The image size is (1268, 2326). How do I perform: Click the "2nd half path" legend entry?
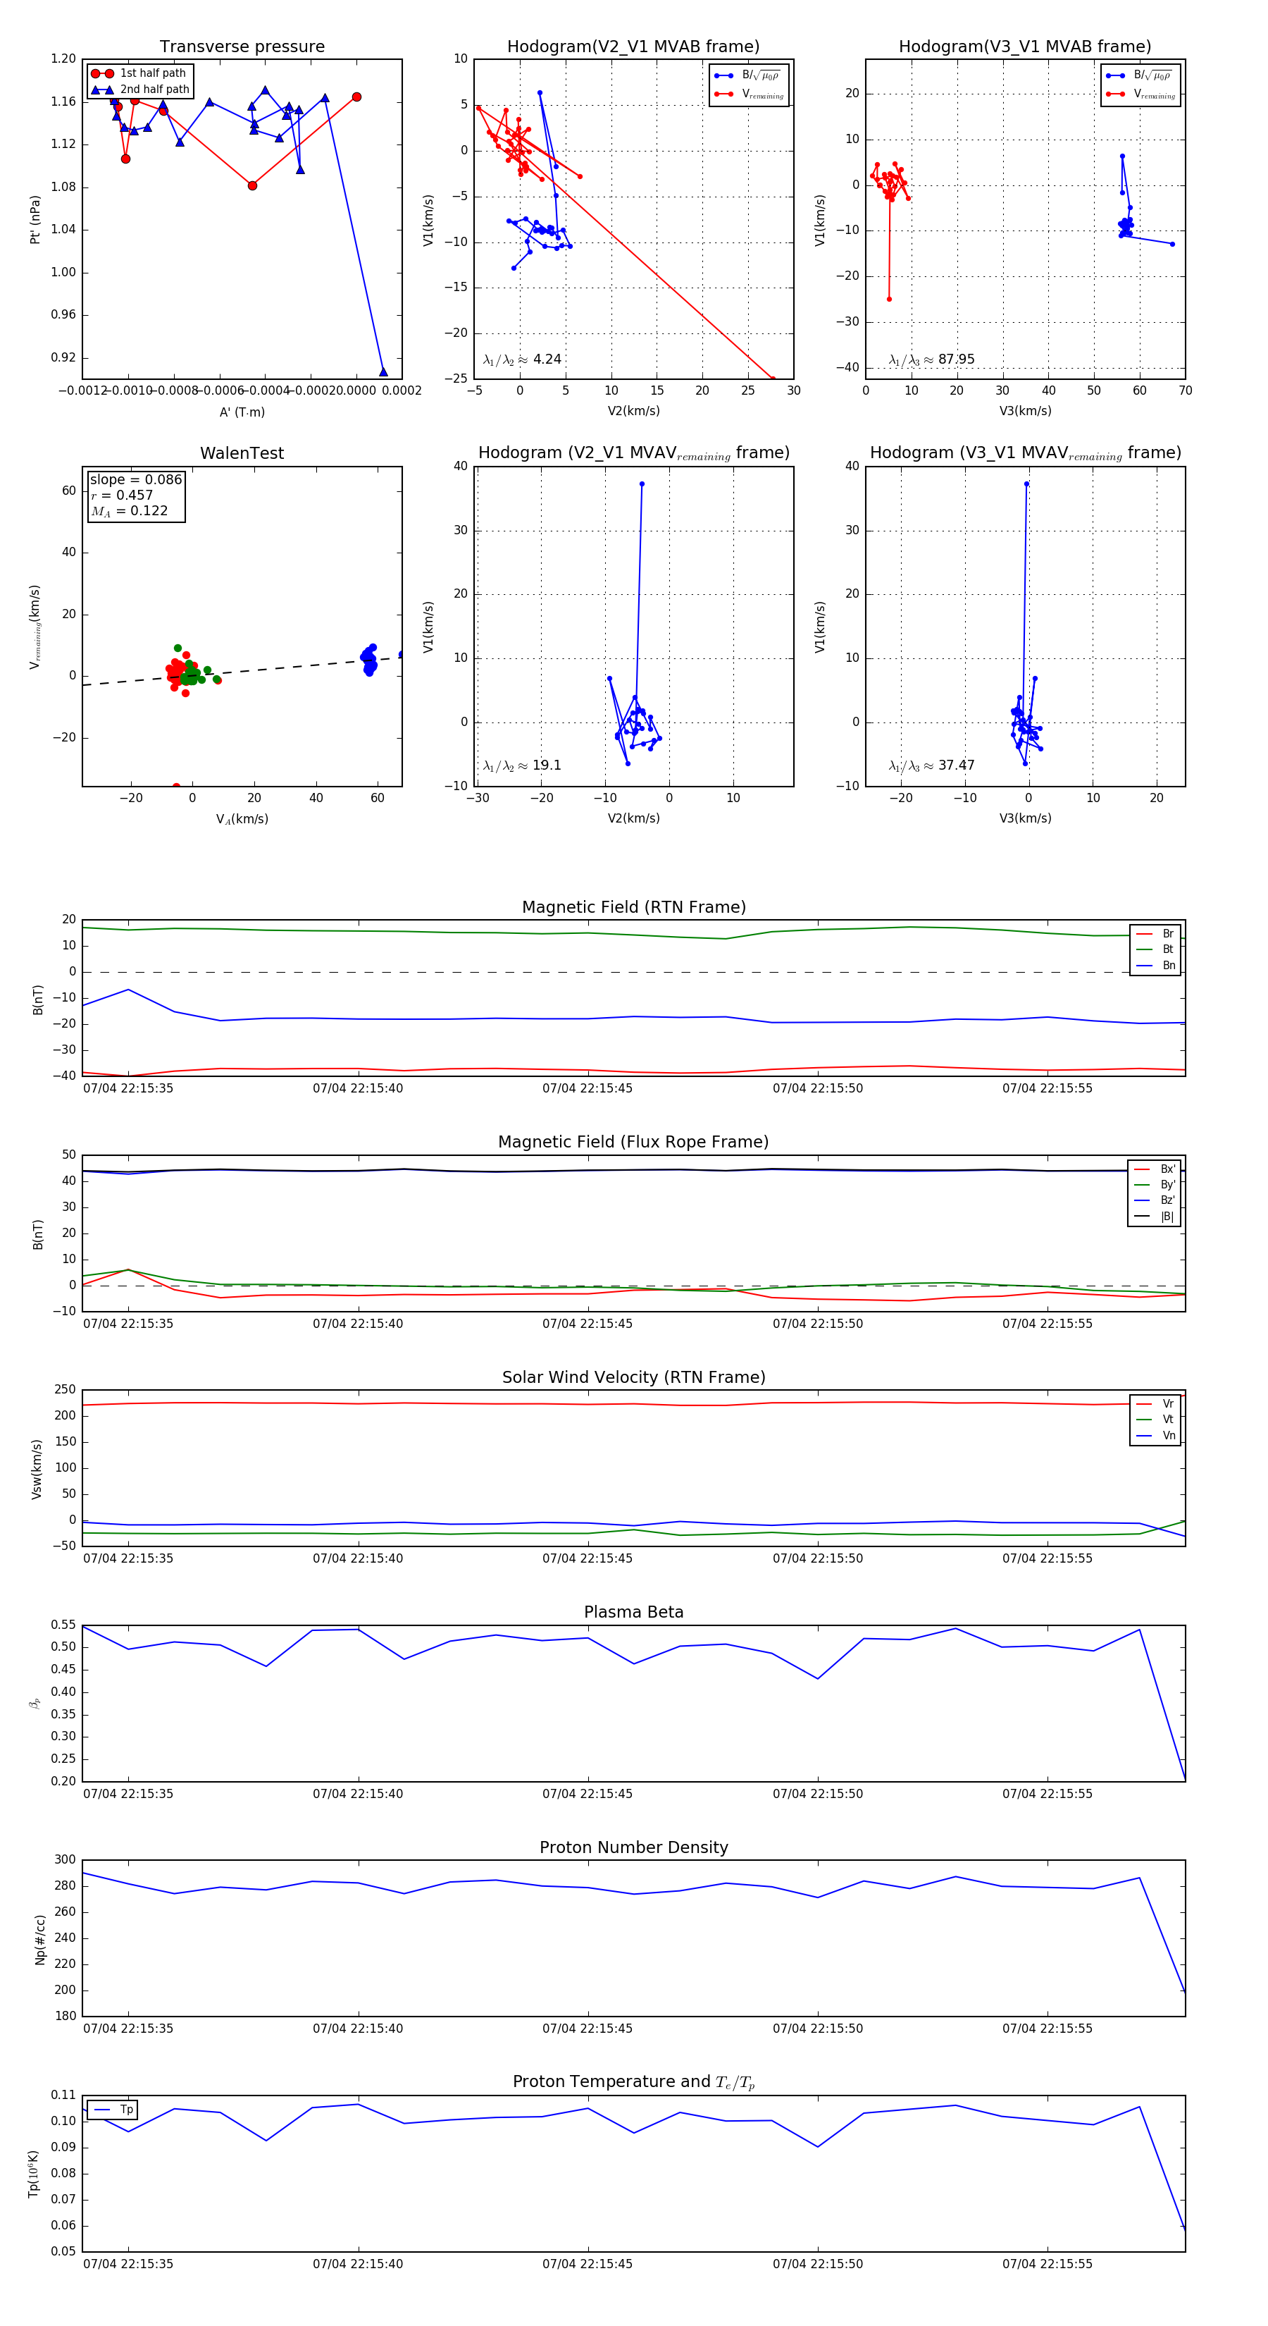[141, 90]
